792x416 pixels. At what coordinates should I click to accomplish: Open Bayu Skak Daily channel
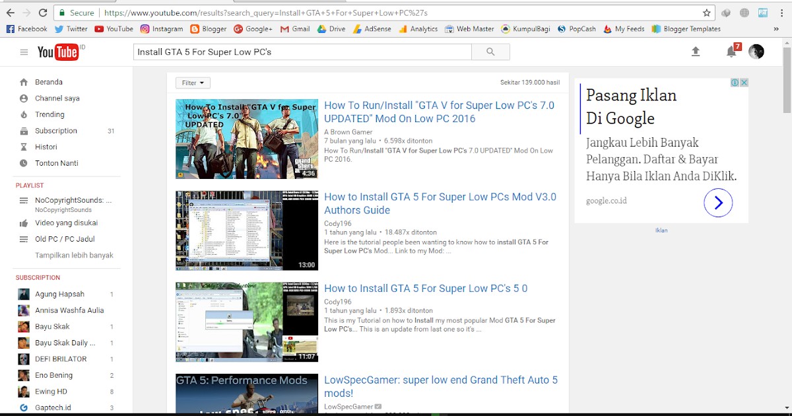(x=66, y=343)
